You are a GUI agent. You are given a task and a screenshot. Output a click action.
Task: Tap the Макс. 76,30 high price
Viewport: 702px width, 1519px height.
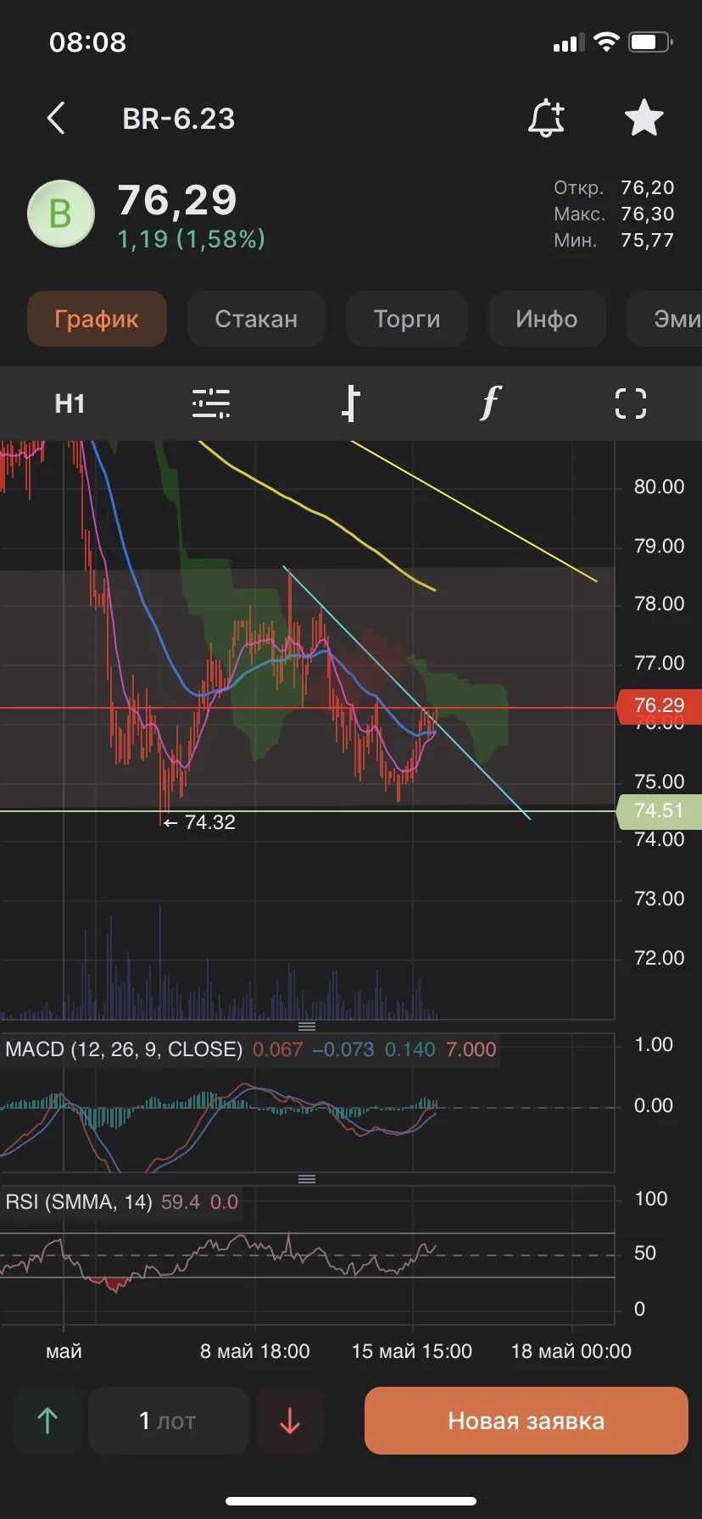pos(614,214)
